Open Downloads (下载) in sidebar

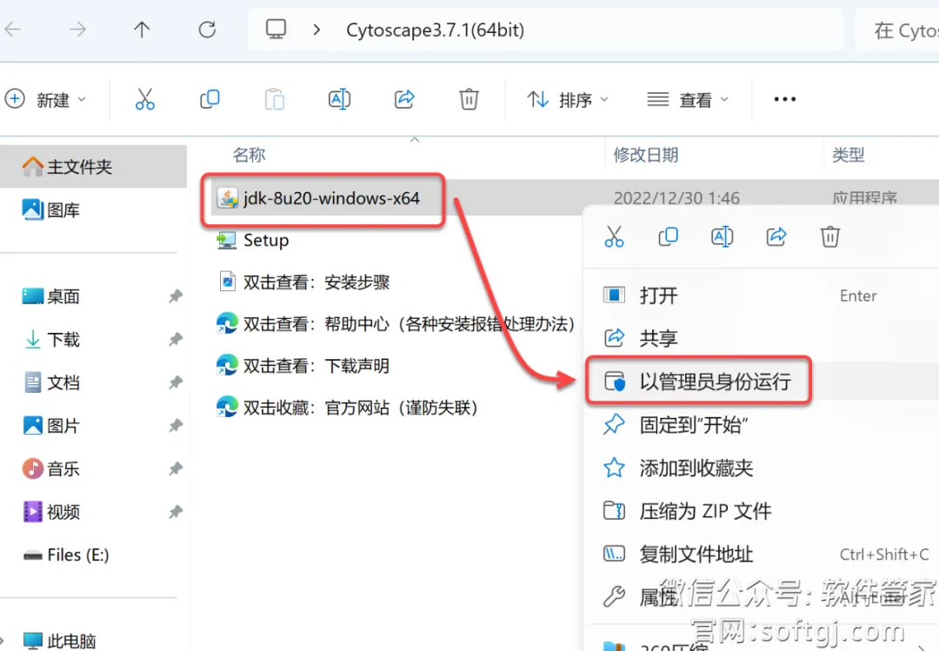[x=63, y=340]
